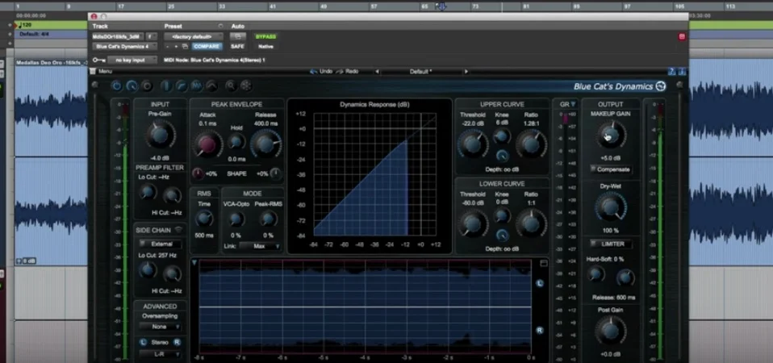This screenshot has width=773, height=363.
Task: Click the small lock knob at plugin top-left
Action: pos(94,85)
